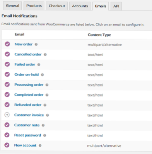This screenshot has width=152, height=154.
Task: Click the help tooltip icon beside Customer invoice
Action: pyautogui.click(x=48, y=115)
